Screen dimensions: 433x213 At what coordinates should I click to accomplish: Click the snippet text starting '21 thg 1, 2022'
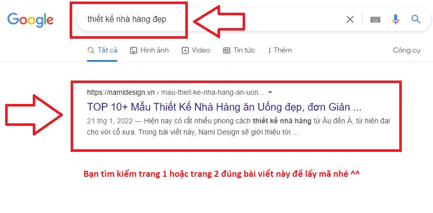(239, 127)
